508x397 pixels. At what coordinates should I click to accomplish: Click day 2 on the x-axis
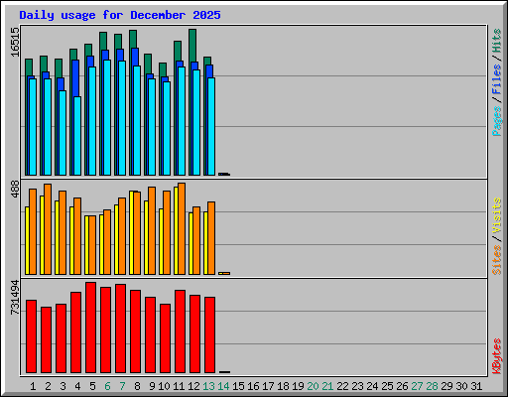tap(48, 386)
